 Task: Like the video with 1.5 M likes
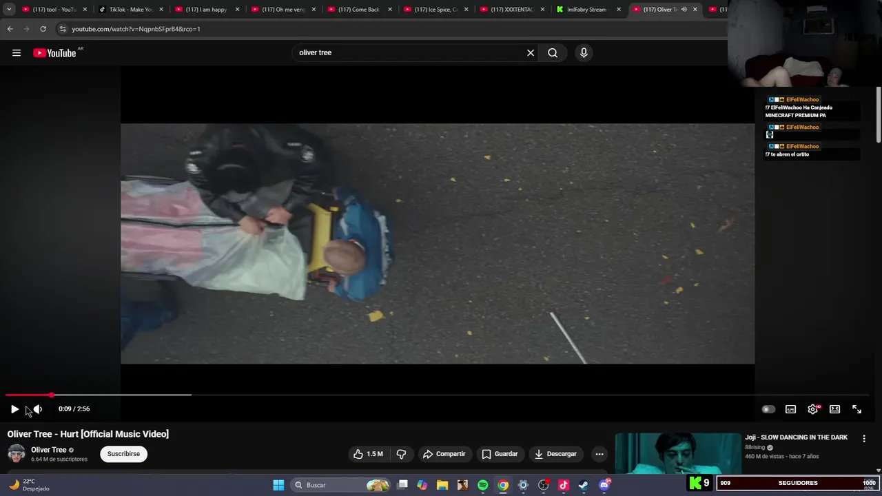368,454
